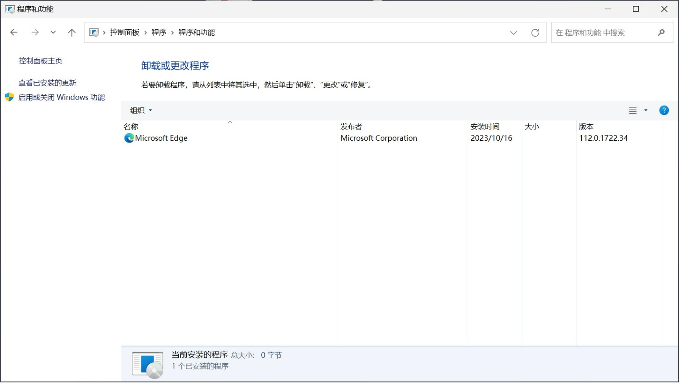Open help with the blue question mark
679x385 pixels.
click(x=664, y=110)
